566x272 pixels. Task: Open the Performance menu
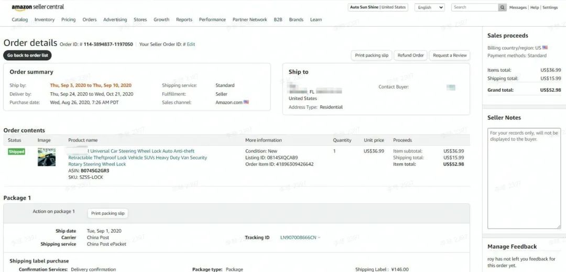tap(212, 19)
